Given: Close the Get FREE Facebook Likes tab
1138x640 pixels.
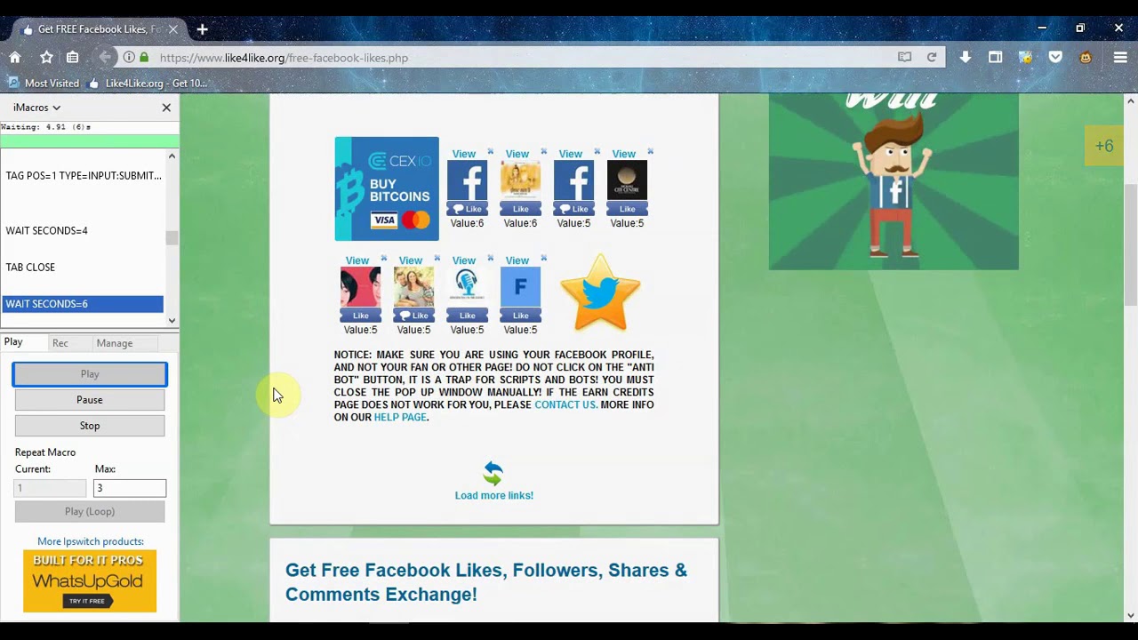Looking at the screenshot, I should click(173, 29).
